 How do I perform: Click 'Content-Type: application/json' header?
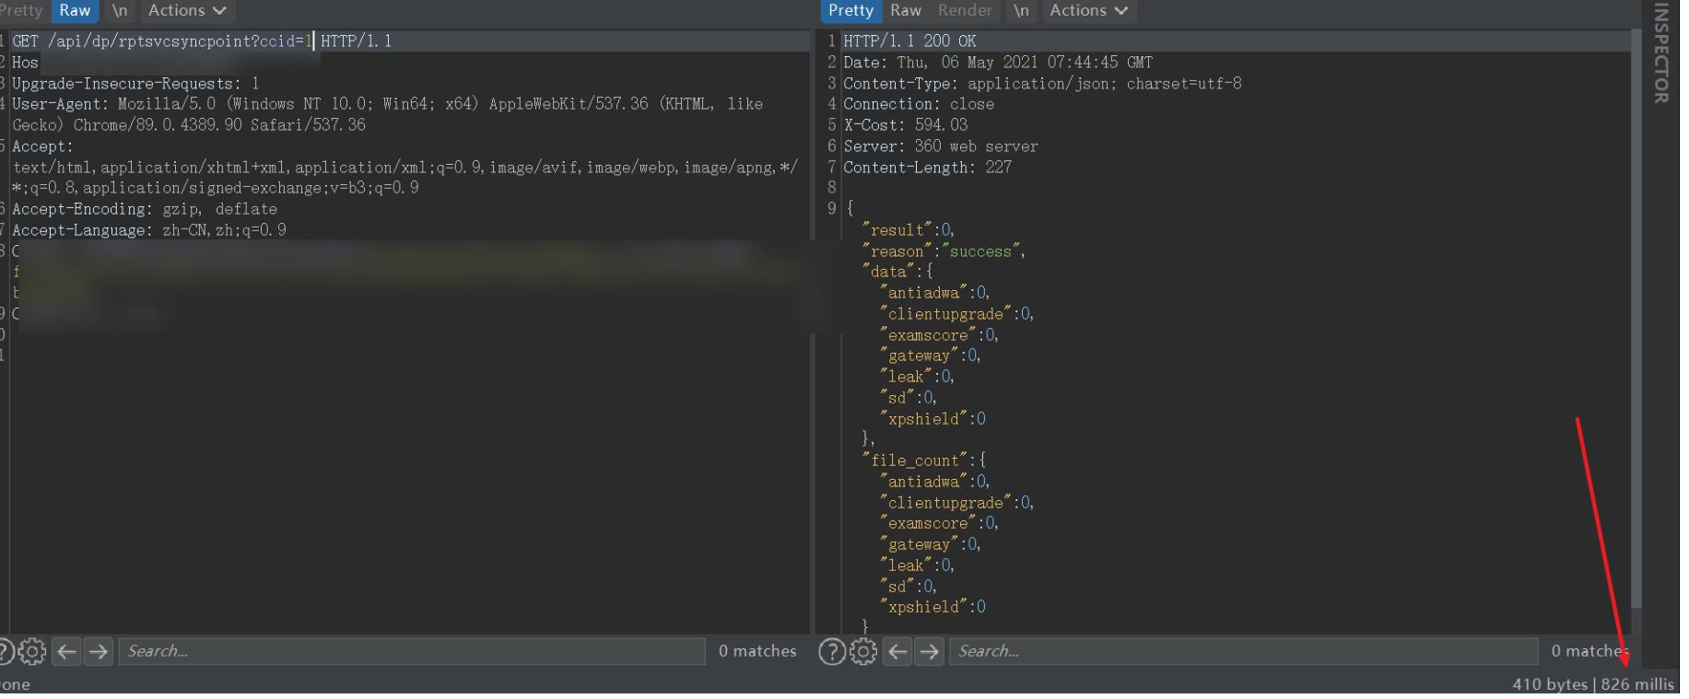pyautogui.click(x=1042, y=84)
